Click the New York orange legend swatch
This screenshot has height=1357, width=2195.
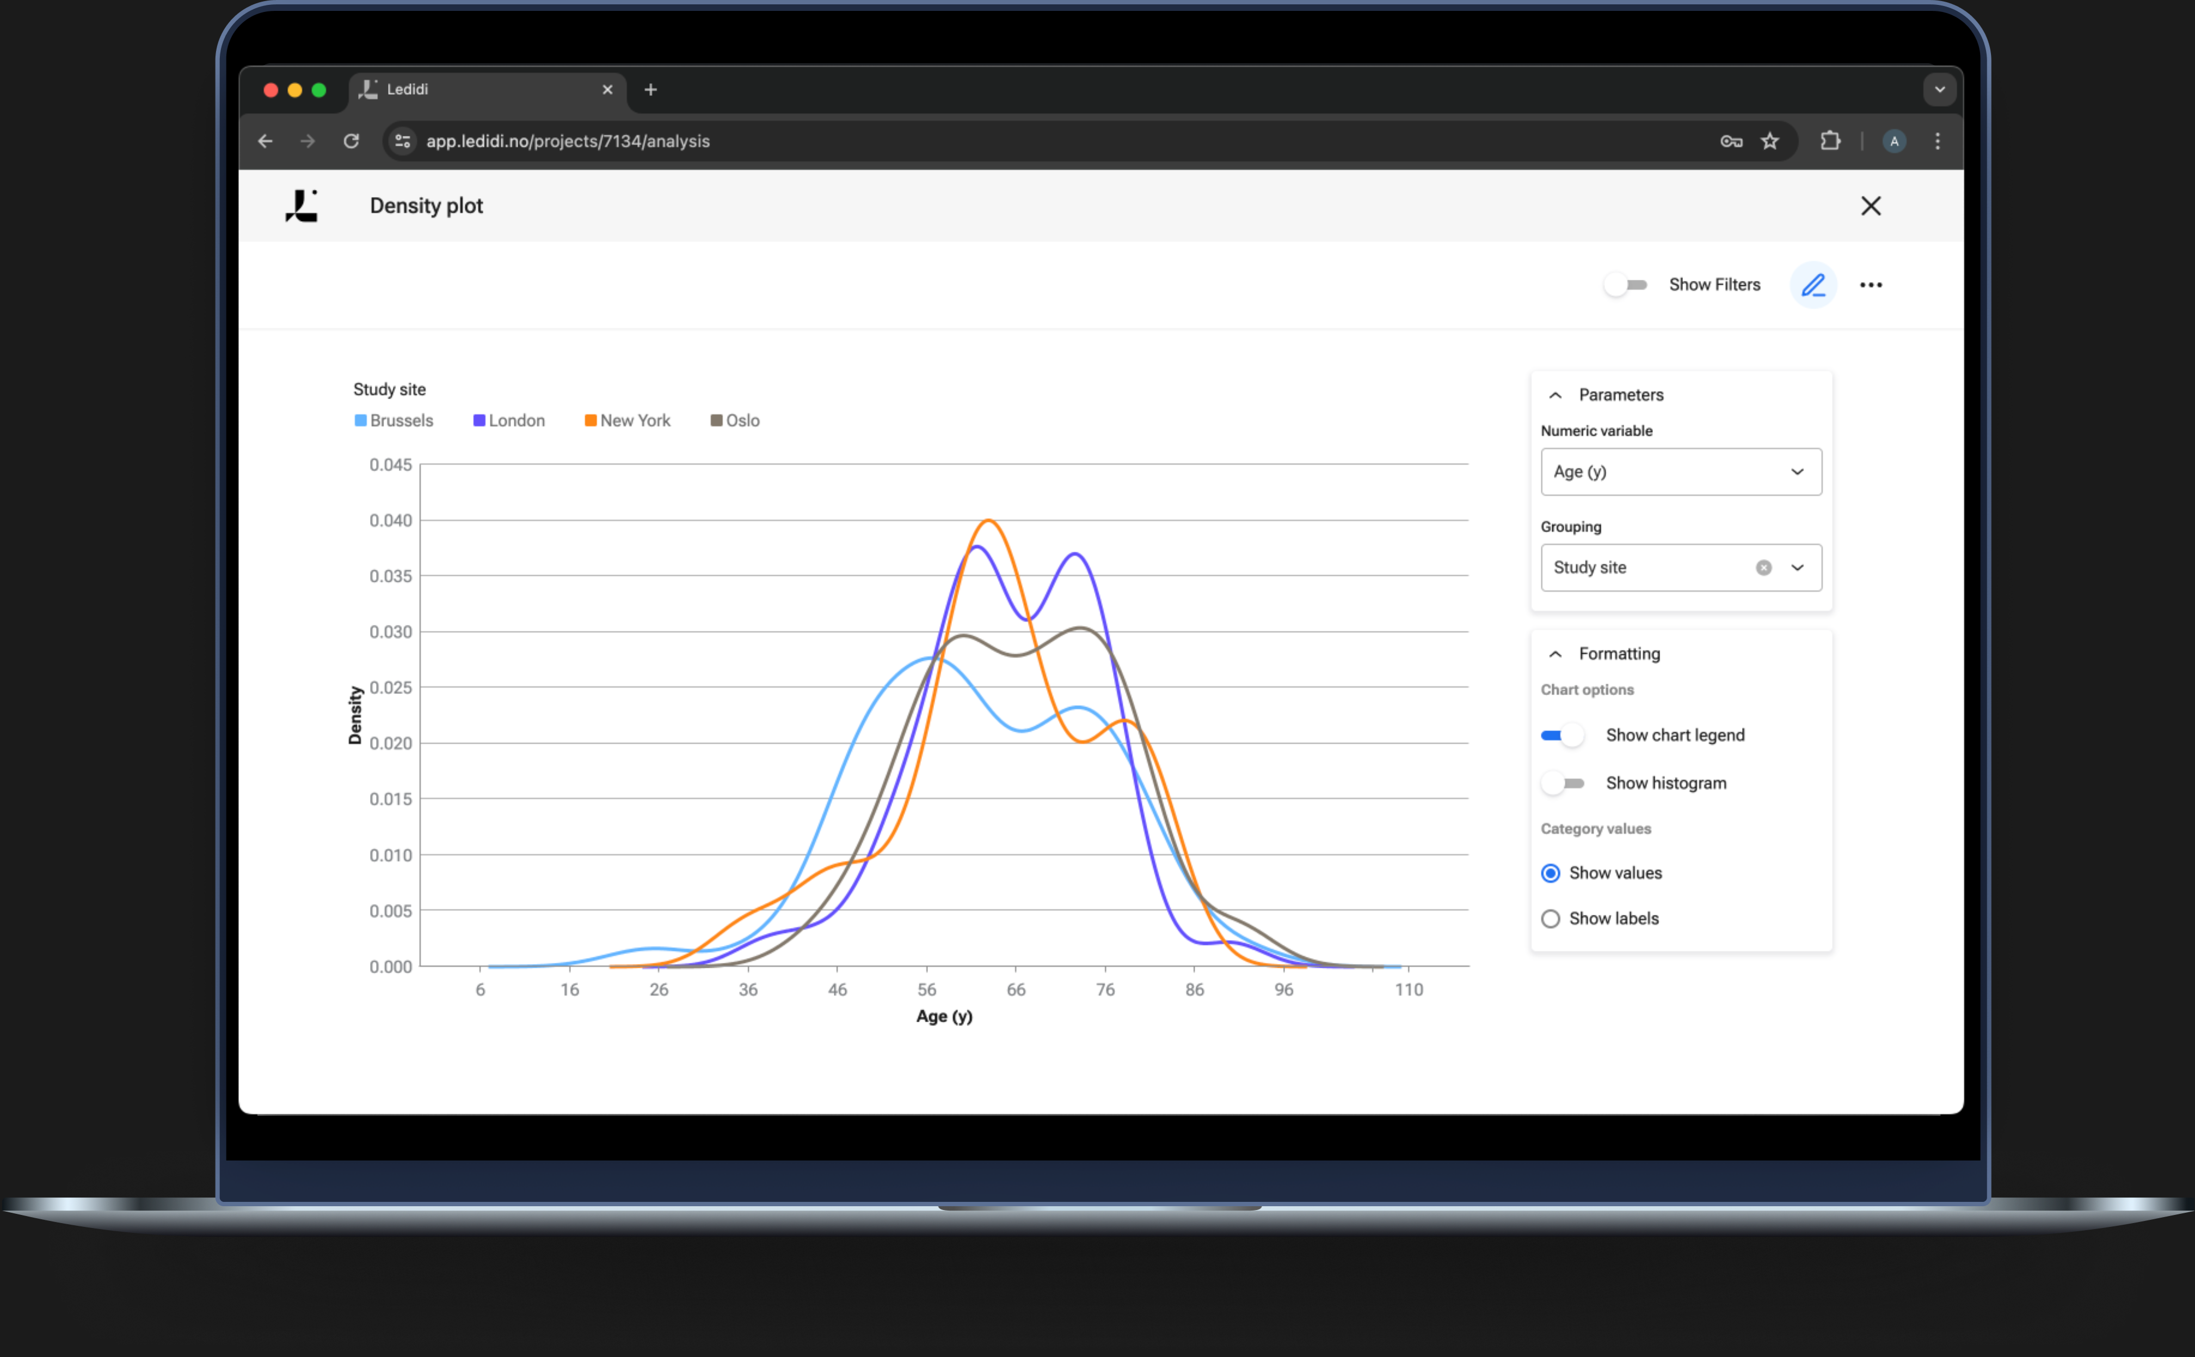(591, 421)
